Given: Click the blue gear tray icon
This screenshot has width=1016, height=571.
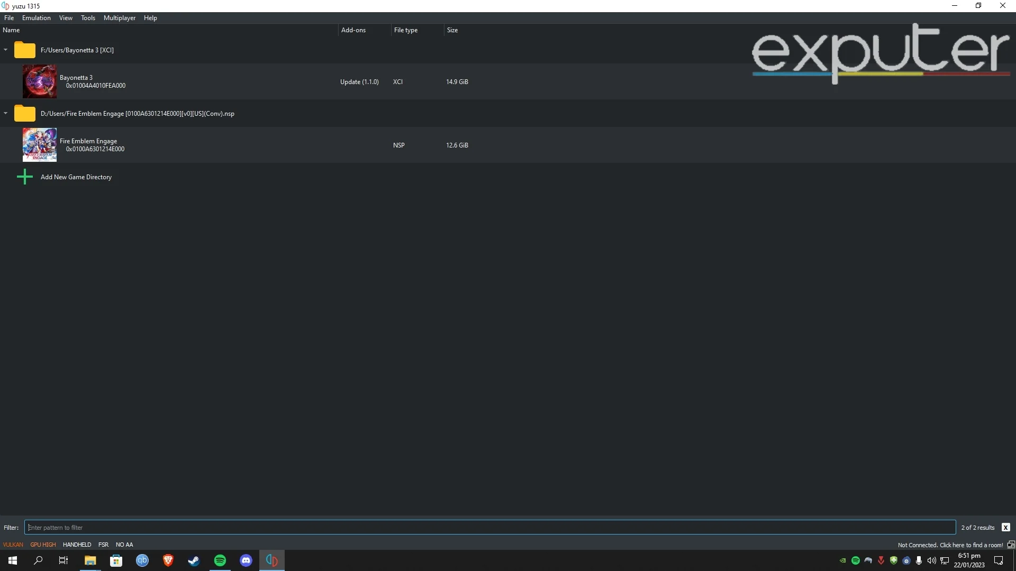Looking at the screenshot, I should (x=906, y=560).
